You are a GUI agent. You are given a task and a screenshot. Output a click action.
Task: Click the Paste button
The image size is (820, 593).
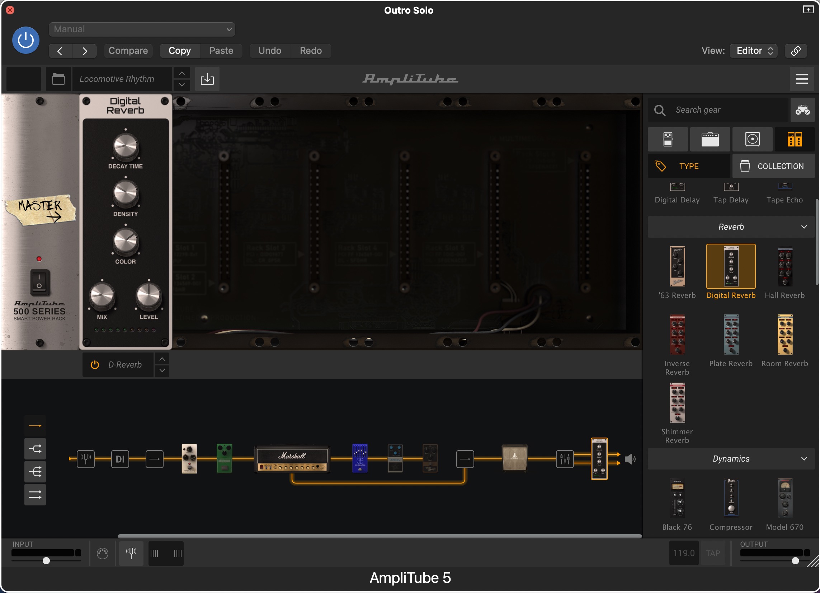click(221, 51)
